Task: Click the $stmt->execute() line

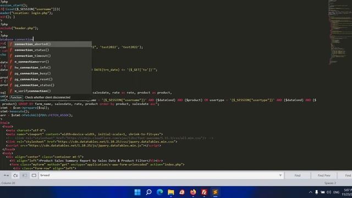Action: click(x=15, y=111)
